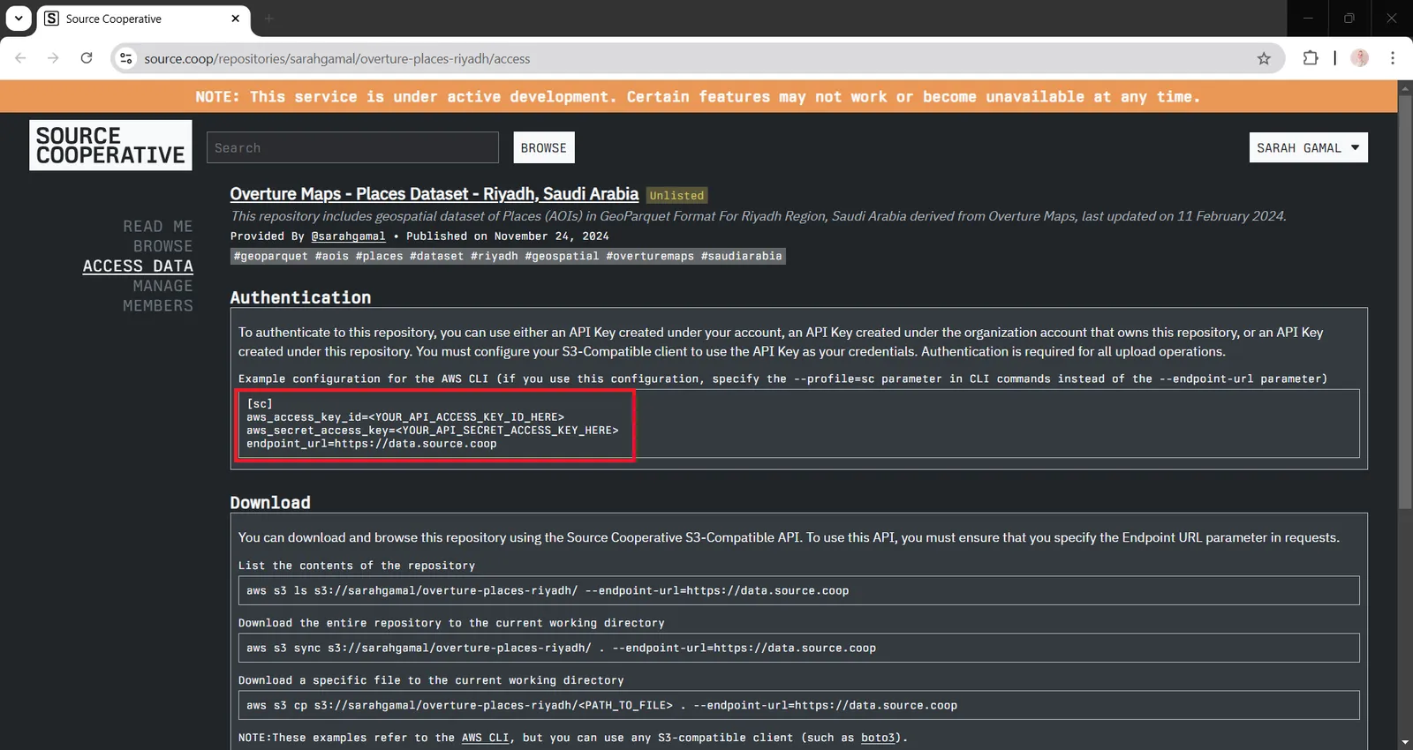Click the 'Download a specific file' label
The image size is (1413, 750).
click(431, 680)
